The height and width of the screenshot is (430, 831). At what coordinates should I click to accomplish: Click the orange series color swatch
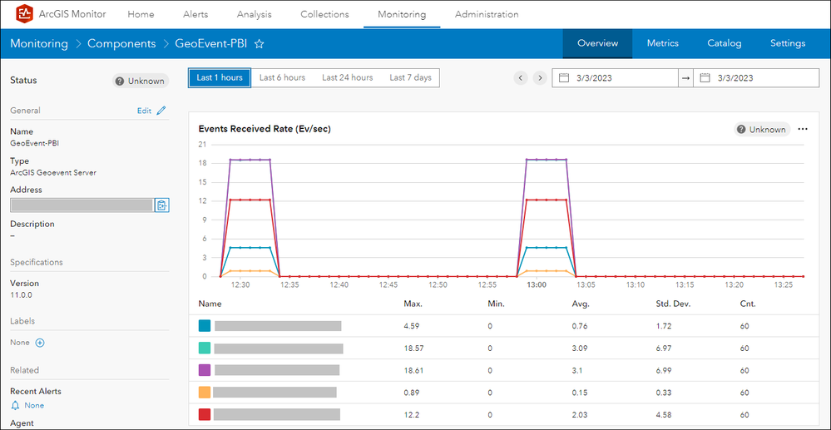coord(205,393)
